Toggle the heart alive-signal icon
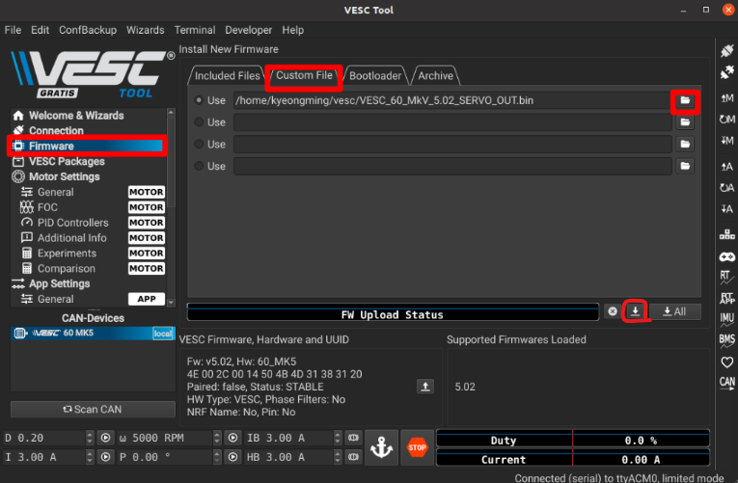This screenshot has height=483, width=738. click(727, 362)
